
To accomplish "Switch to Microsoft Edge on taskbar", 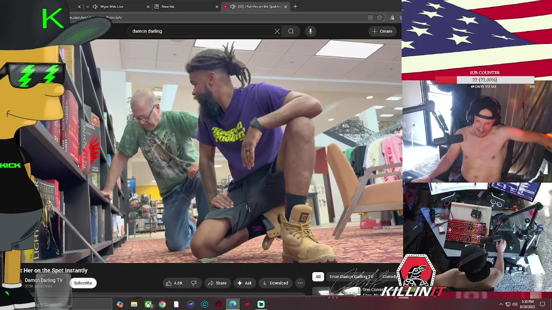I will [x=233, y=304].
